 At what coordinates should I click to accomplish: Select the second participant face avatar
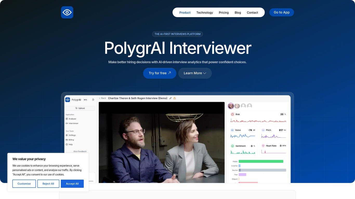click(x=237, y=106)
